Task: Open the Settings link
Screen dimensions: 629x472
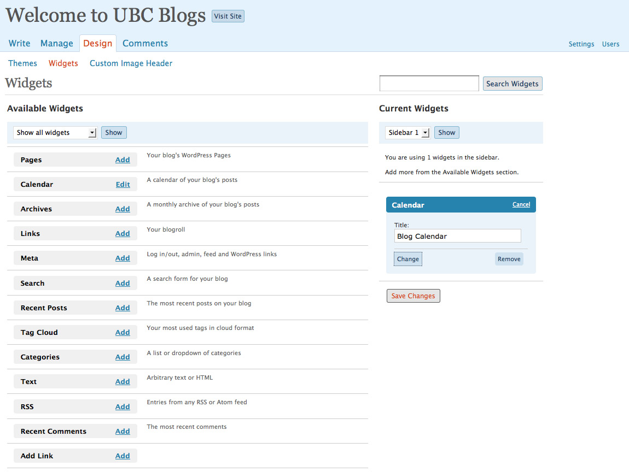Action: click(x=581, y=44)
